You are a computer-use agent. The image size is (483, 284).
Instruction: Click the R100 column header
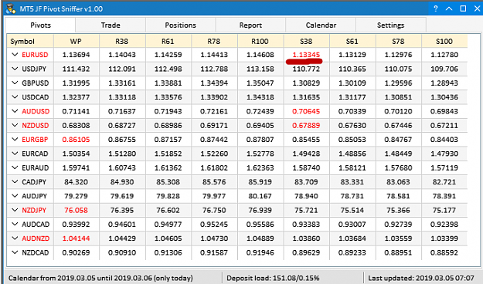[260, 41]
